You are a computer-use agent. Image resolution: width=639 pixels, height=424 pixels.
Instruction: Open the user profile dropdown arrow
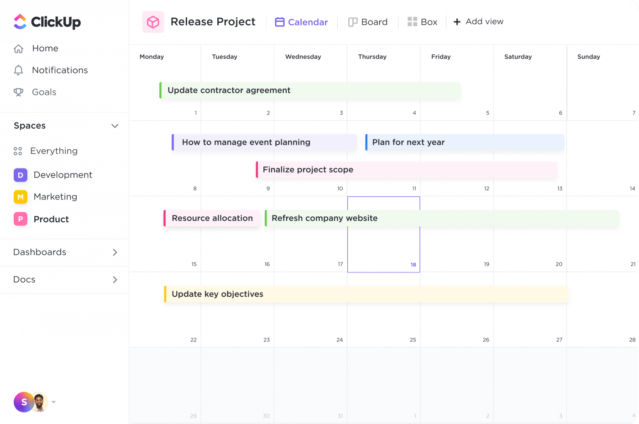coord(54,402)
